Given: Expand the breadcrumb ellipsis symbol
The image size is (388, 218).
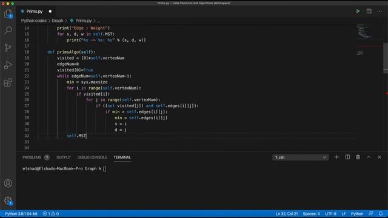Looking at the screenshot, I should click(x=98, y=21).
